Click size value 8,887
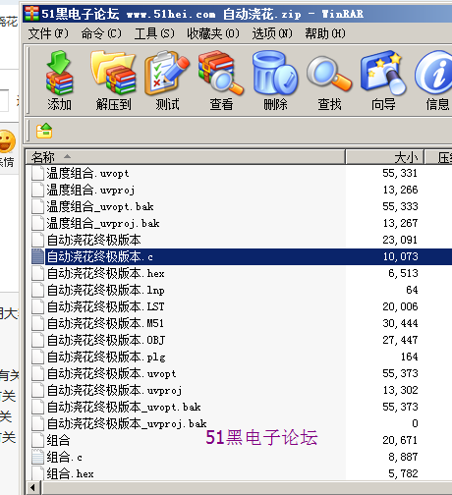The image size is (452, 495). 403,457
